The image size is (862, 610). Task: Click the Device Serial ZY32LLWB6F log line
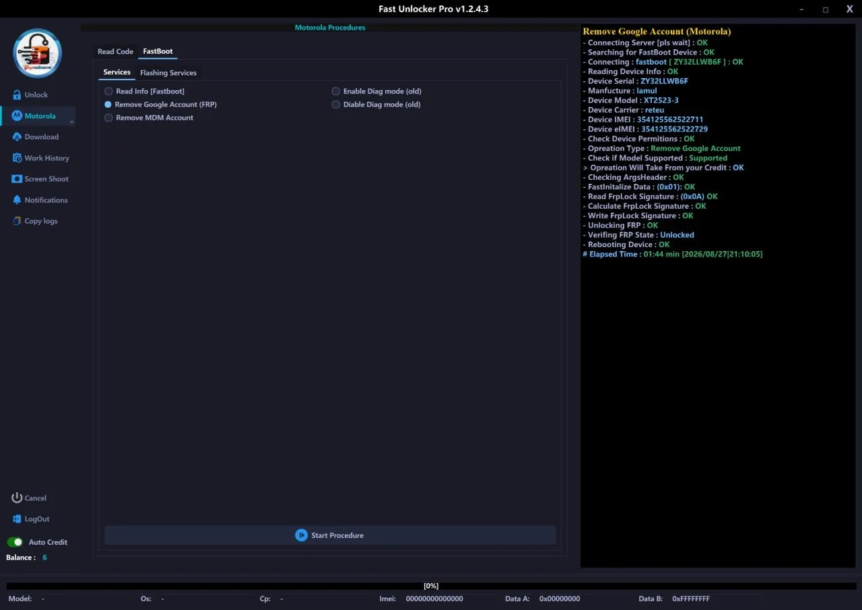(635, 81)
